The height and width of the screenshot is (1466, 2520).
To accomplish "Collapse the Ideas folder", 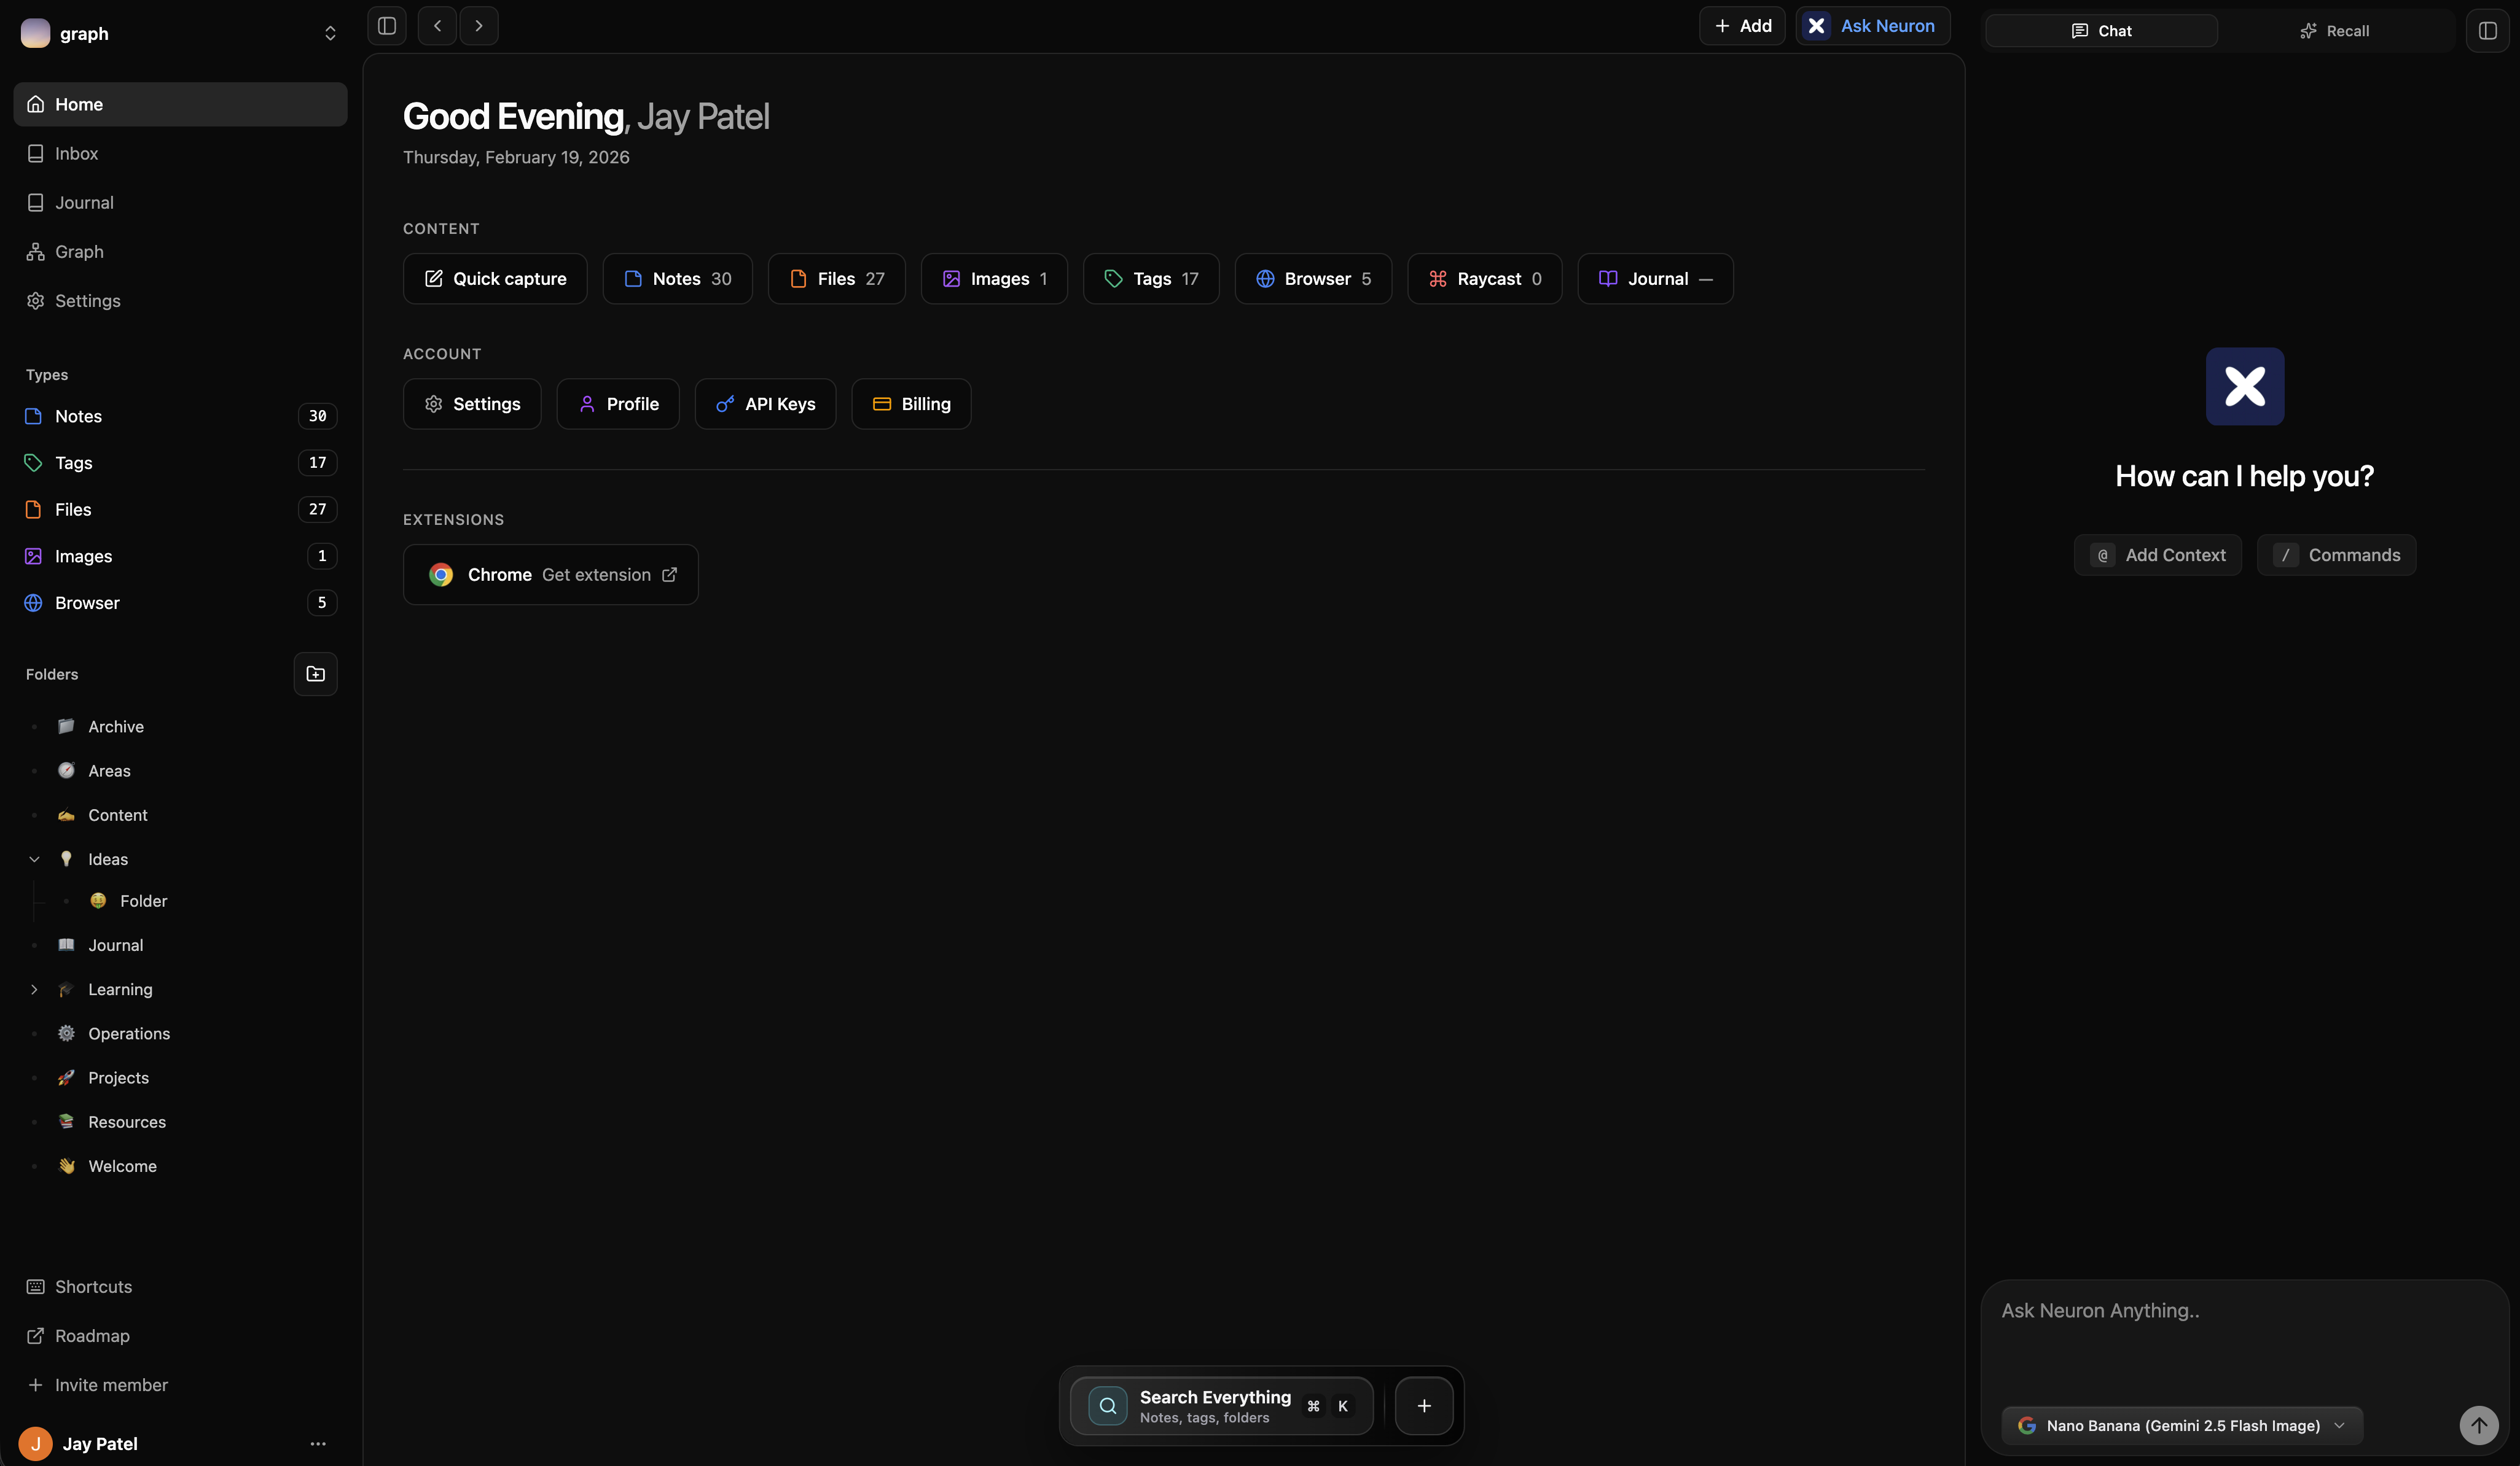I will click(x=35, y=858).
